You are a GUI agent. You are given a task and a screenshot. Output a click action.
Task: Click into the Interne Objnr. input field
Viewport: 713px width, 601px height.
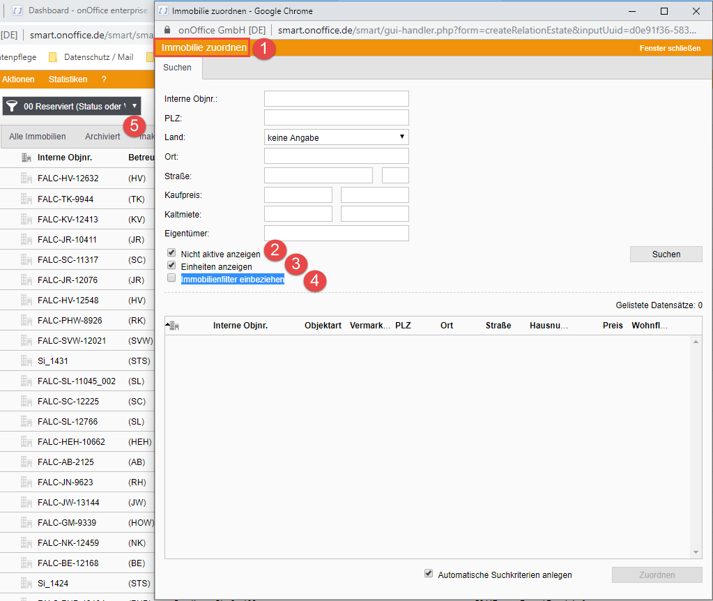click(x=336, y=99)
